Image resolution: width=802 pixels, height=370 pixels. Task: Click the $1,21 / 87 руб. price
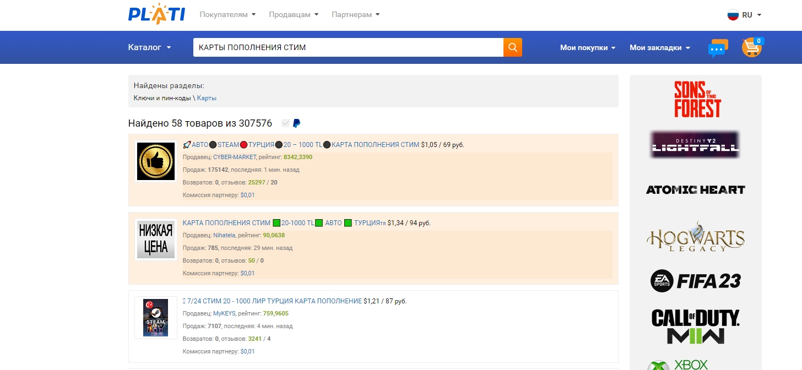(x=385, y=301)
